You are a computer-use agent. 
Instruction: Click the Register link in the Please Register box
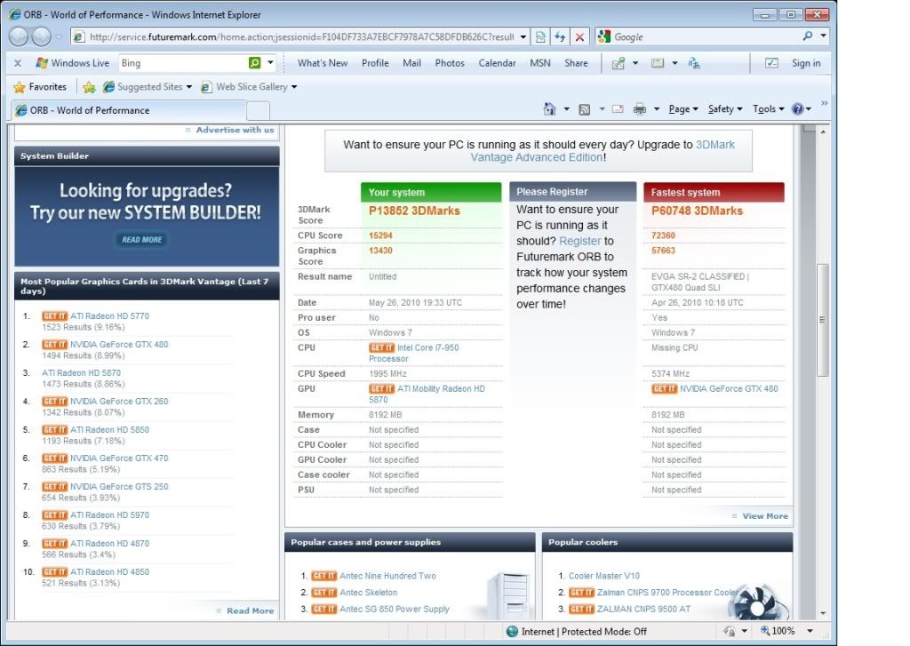point(579,241)
